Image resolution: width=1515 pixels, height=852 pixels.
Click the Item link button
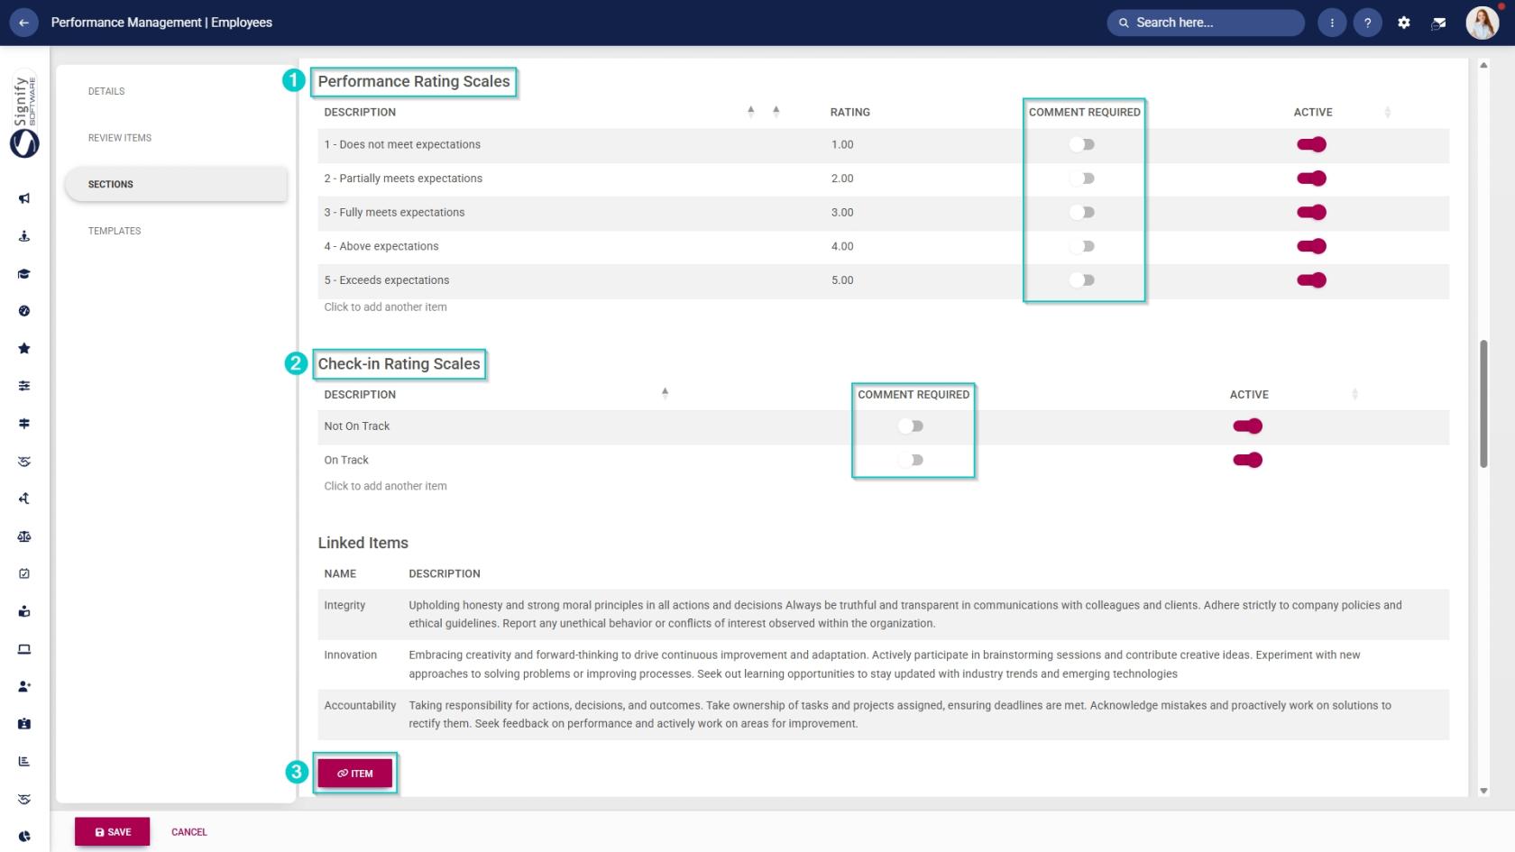tap(354, 774)
